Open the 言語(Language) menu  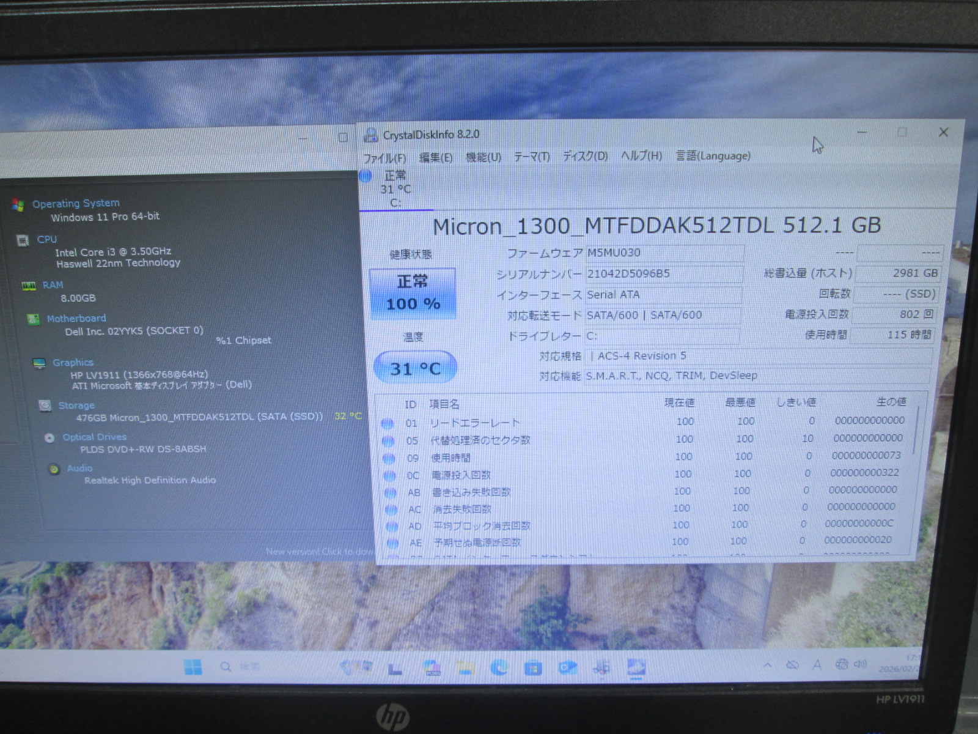[713, 156]
